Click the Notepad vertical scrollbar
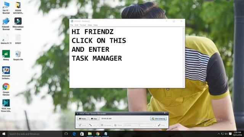 coord(183,57)
